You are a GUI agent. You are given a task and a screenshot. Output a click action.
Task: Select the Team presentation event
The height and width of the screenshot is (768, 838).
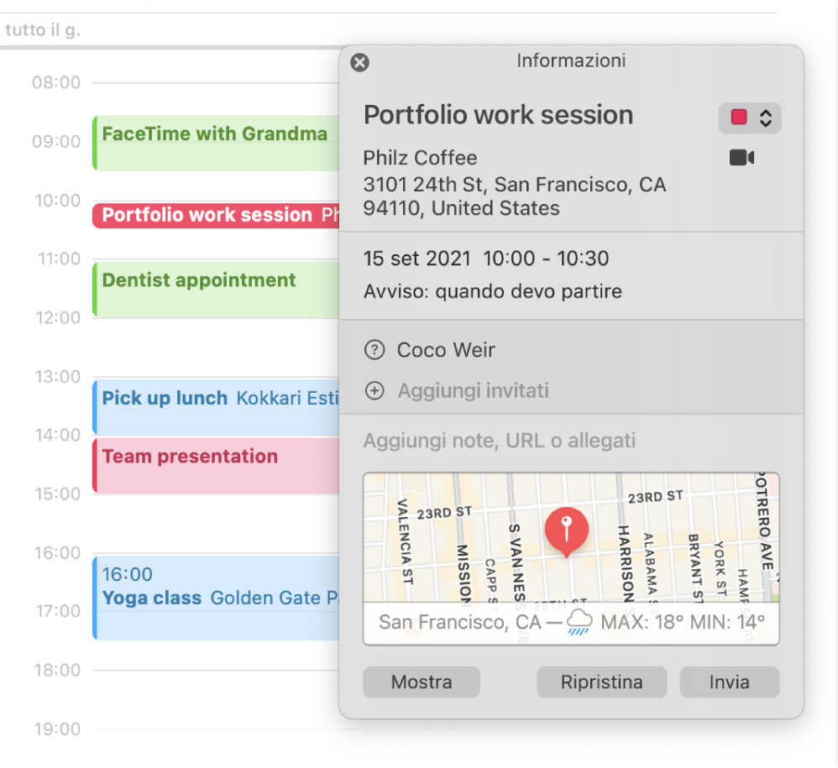tap(216, 465)
